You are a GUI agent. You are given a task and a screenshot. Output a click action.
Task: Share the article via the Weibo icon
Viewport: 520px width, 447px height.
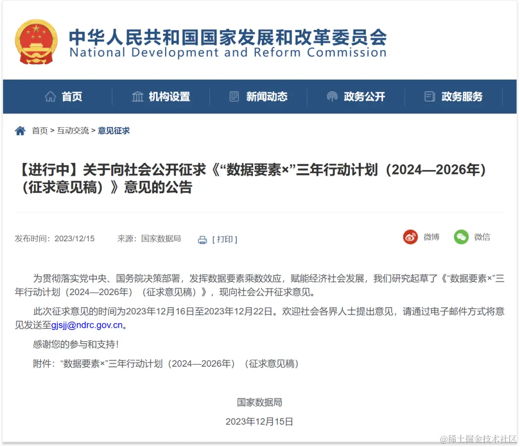coord(410,236)
